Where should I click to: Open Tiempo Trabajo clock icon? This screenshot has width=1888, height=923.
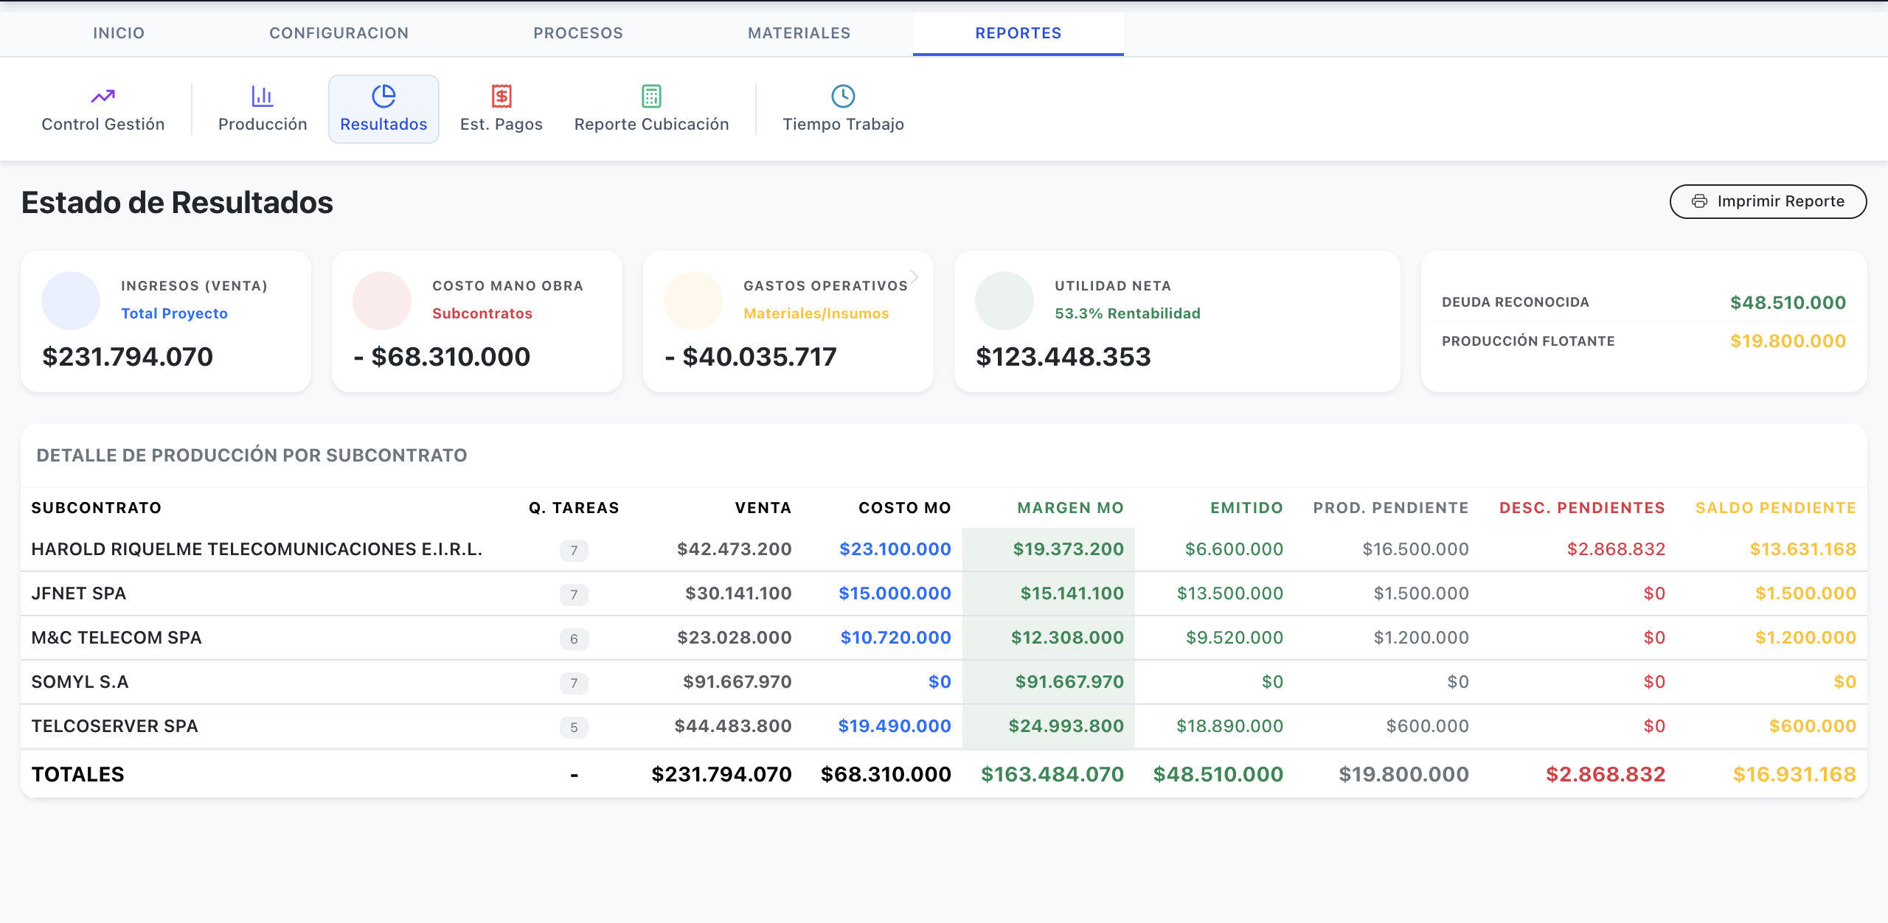click(843, 96)
